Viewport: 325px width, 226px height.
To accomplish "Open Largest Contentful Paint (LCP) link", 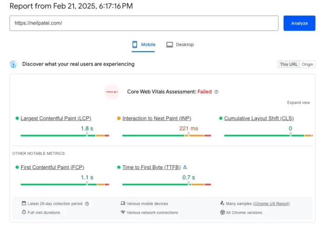I will tap(56, 118).
